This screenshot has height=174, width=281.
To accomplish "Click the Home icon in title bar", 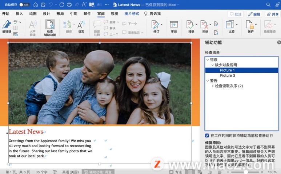I will (x=36, y=5).
